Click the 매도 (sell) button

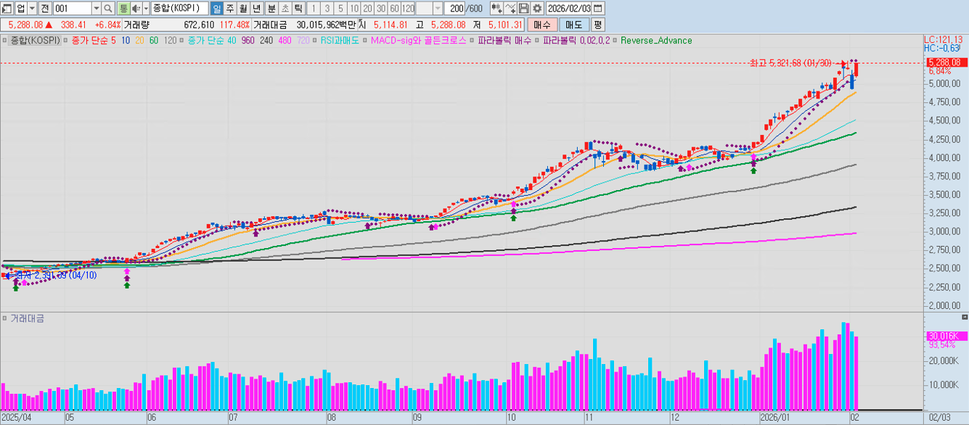574,25
